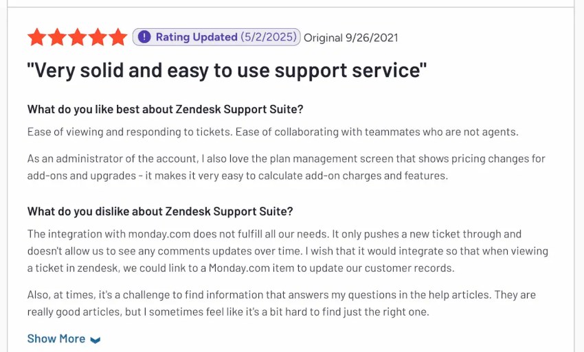Expand the review with Show More
Image resolution: width=584 pixels, height=352 pixels.
[64, 339]
